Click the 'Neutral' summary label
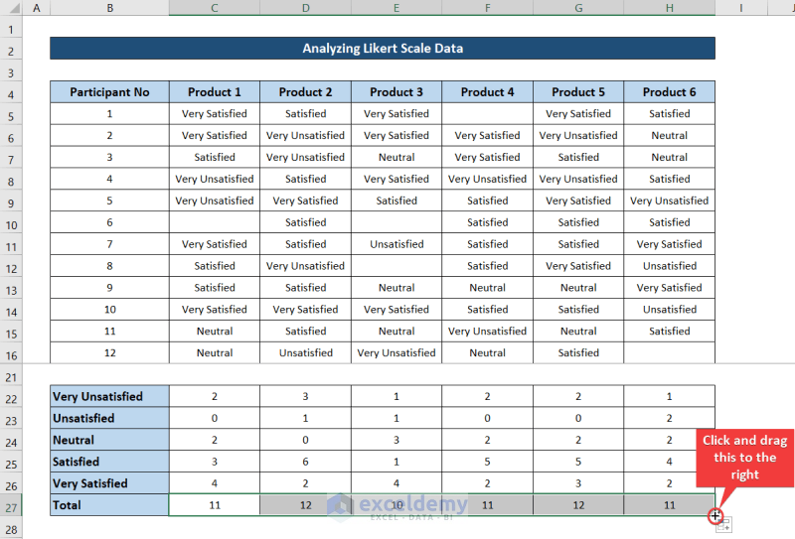 tap(109, 440)
